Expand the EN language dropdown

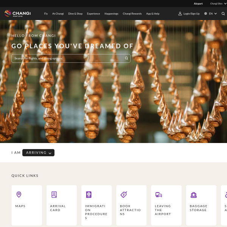pos(213,14)
